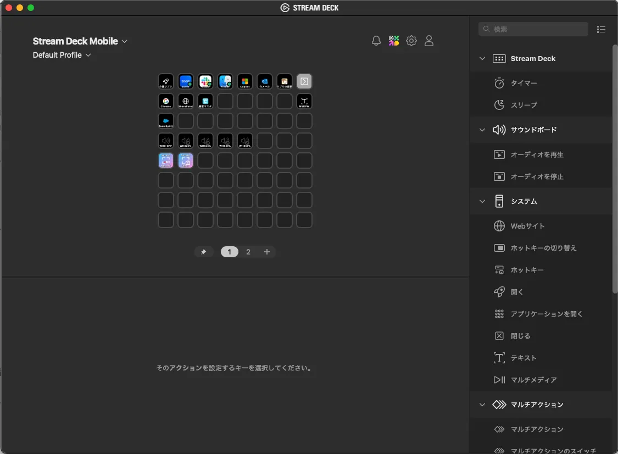Select the ホットキー action
The height and width of the screenshot is (454, 618).
coord(541,270)
